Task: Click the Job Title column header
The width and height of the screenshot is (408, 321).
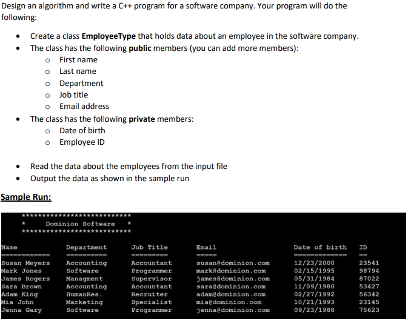Action: coord(149,248)
